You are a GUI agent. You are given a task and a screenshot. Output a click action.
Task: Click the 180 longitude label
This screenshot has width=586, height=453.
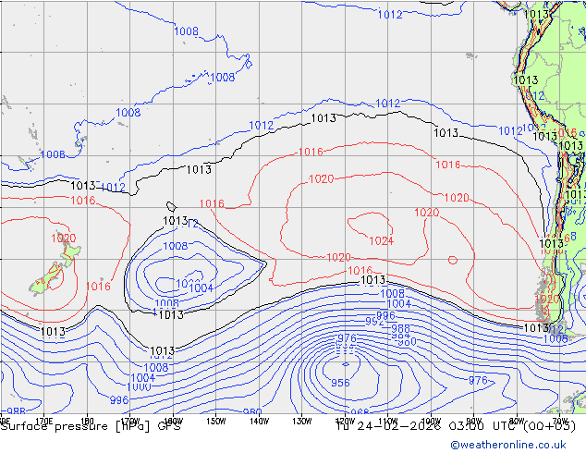click(x=87, y=422)
